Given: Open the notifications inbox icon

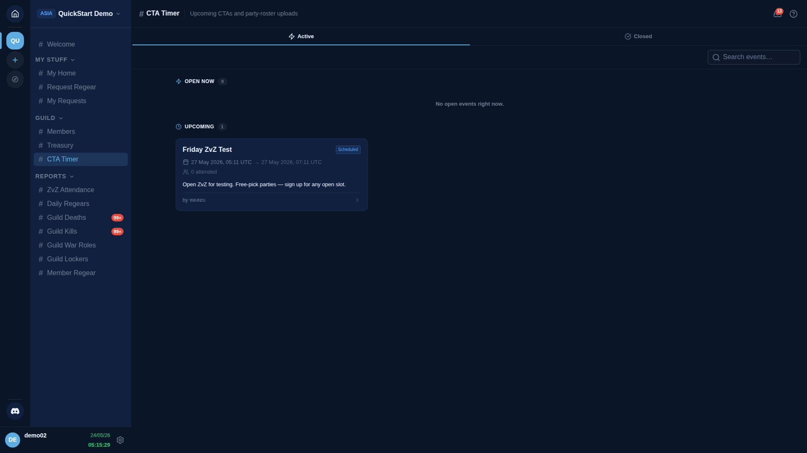Looking at the screenshot, I should tap(778, 14).
